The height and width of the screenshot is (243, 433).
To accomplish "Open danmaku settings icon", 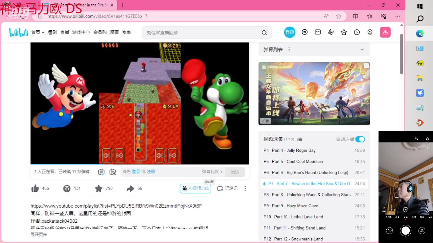I will 113,172.
